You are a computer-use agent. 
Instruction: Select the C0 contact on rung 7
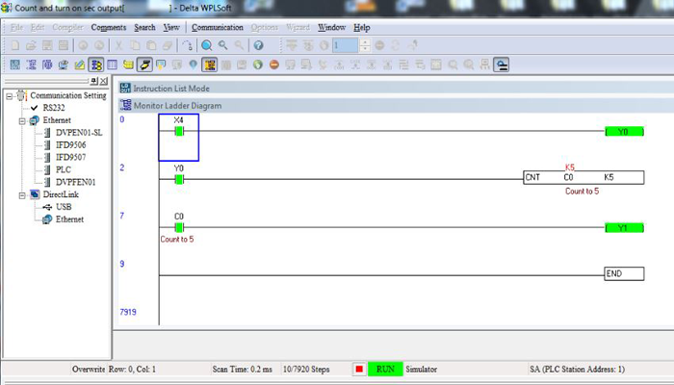point(179,228)
